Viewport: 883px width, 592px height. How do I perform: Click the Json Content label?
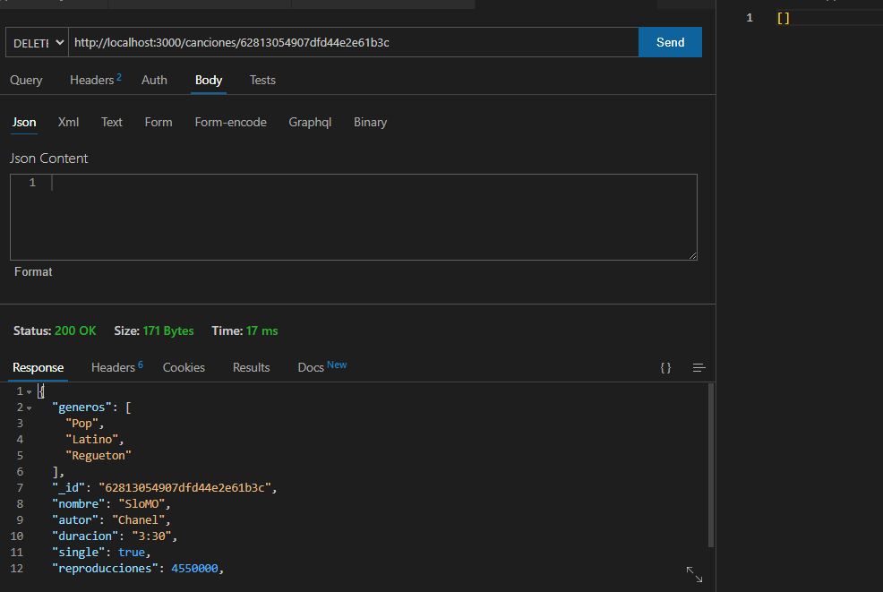(49, 159)
